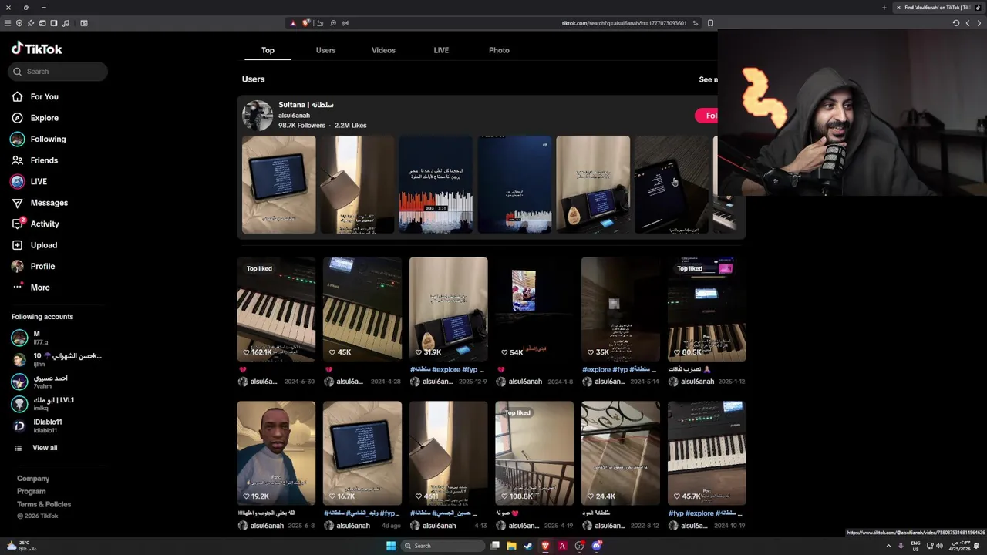987x555 pixels.
Task: Open the video with 108.8K likes
Action: pyautogui.click(x=534, y=453)
